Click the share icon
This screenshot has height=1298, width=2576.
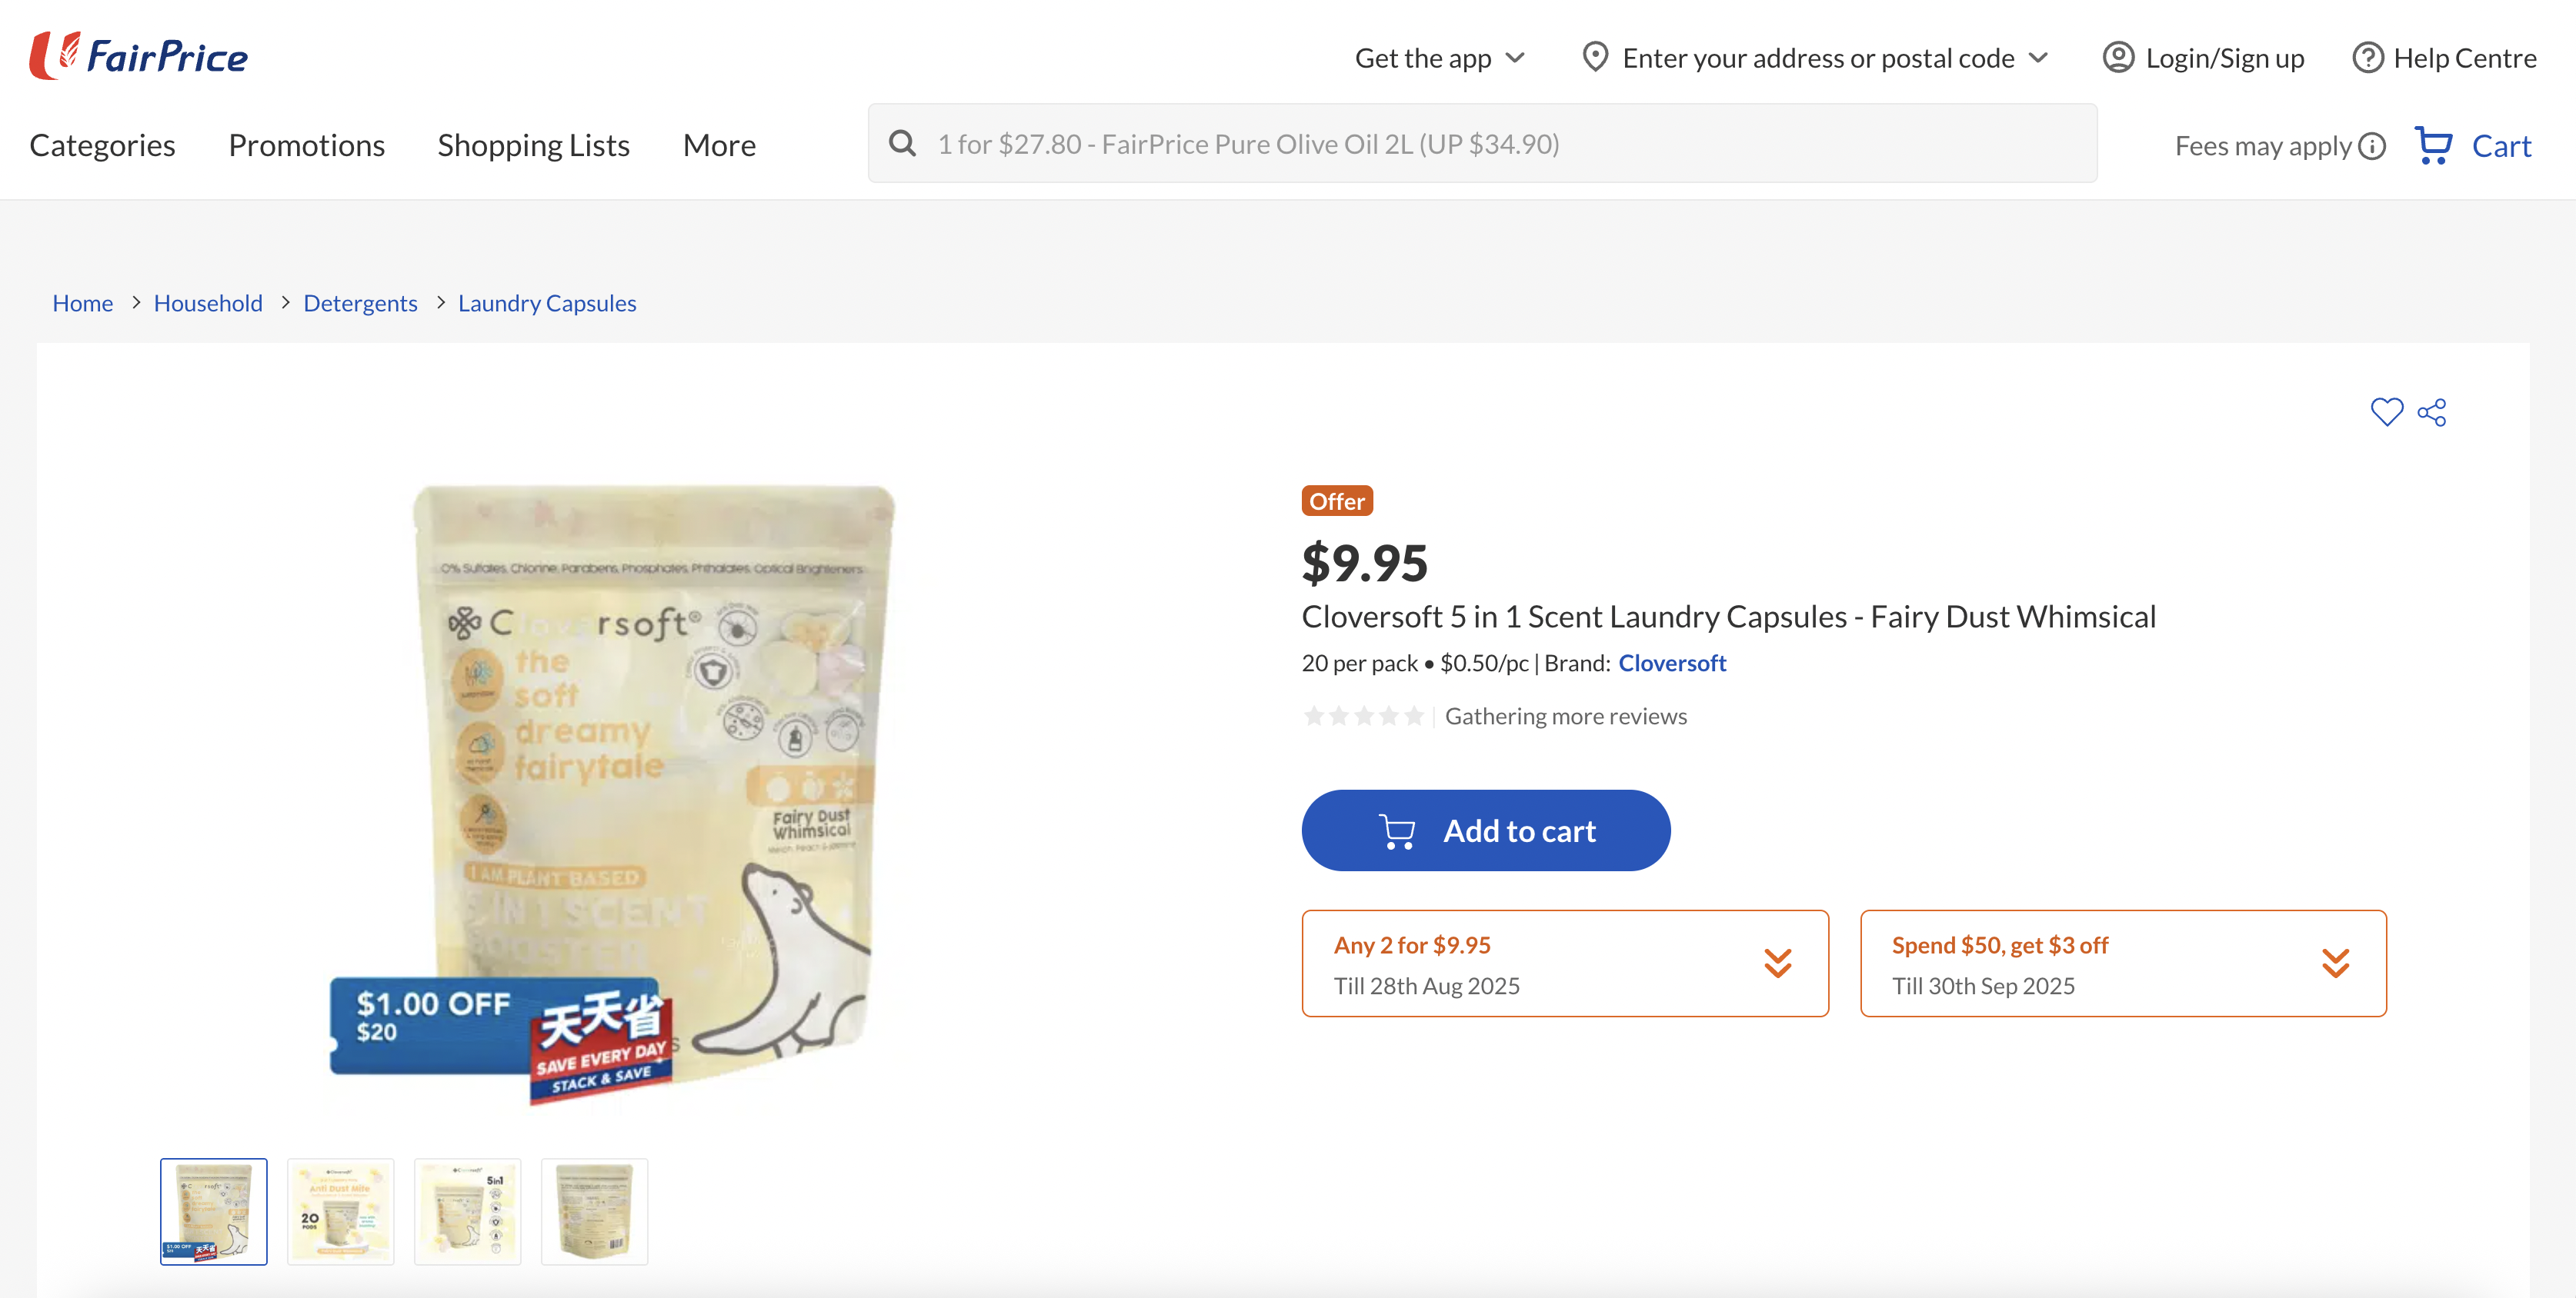point(2432,411)
